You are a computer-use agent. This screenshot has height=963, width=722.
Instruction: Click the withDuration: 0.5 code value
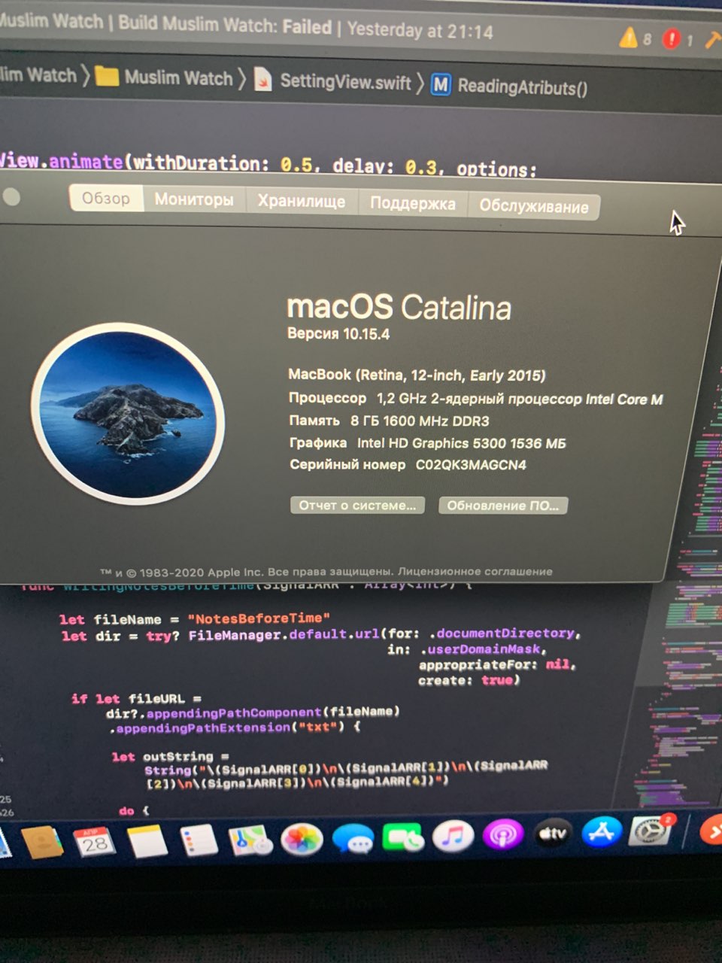tap(224, 163)
